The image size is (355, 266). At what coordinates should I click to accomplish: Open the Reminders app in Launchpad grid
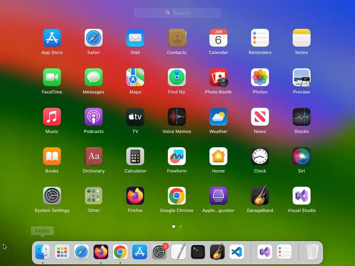[260, 38]
